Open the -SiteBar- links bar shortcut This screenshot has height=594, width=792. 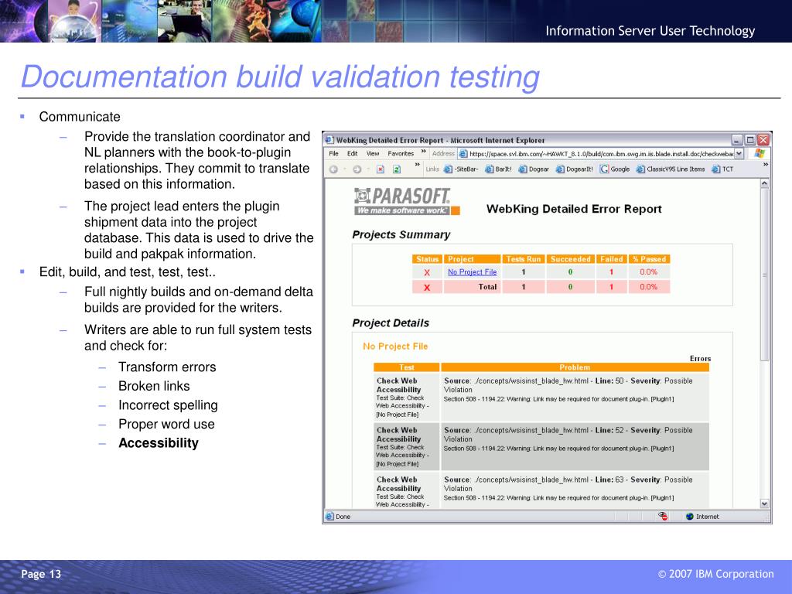pos(461,169)
